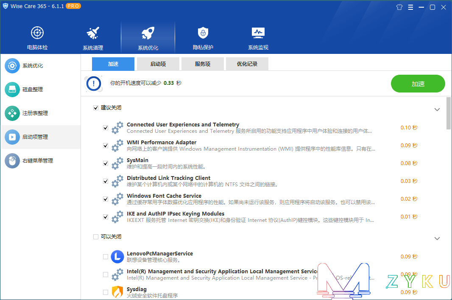Click gear icon of Connected User Experiences
Image resolution: width=452 pixels, height=300 pixels.
pyautogui.click(x=117, y=127)
